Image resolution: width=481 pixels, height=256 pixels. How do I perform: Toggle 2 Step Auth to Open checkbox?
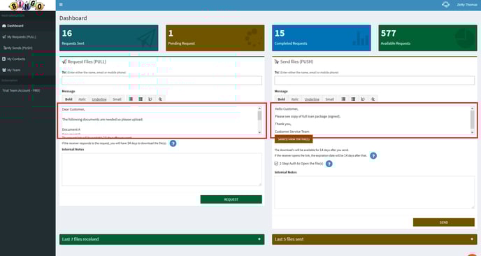[x=276, y=164]
